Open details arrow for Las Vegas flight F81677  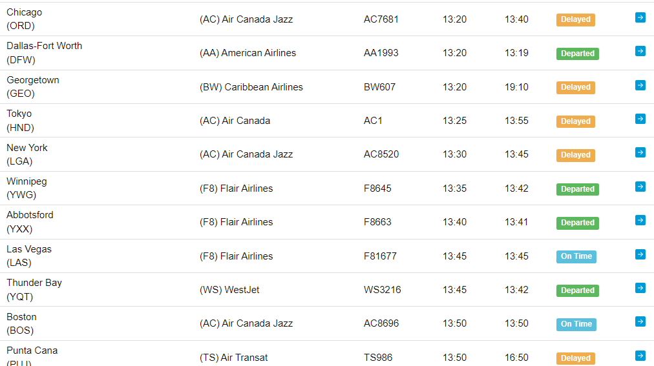tap(640, 254)
